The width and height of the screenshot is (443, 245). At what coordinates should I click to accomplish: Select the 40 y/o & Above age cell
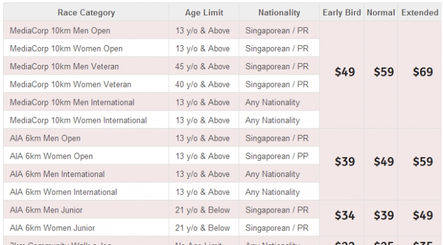202,84
